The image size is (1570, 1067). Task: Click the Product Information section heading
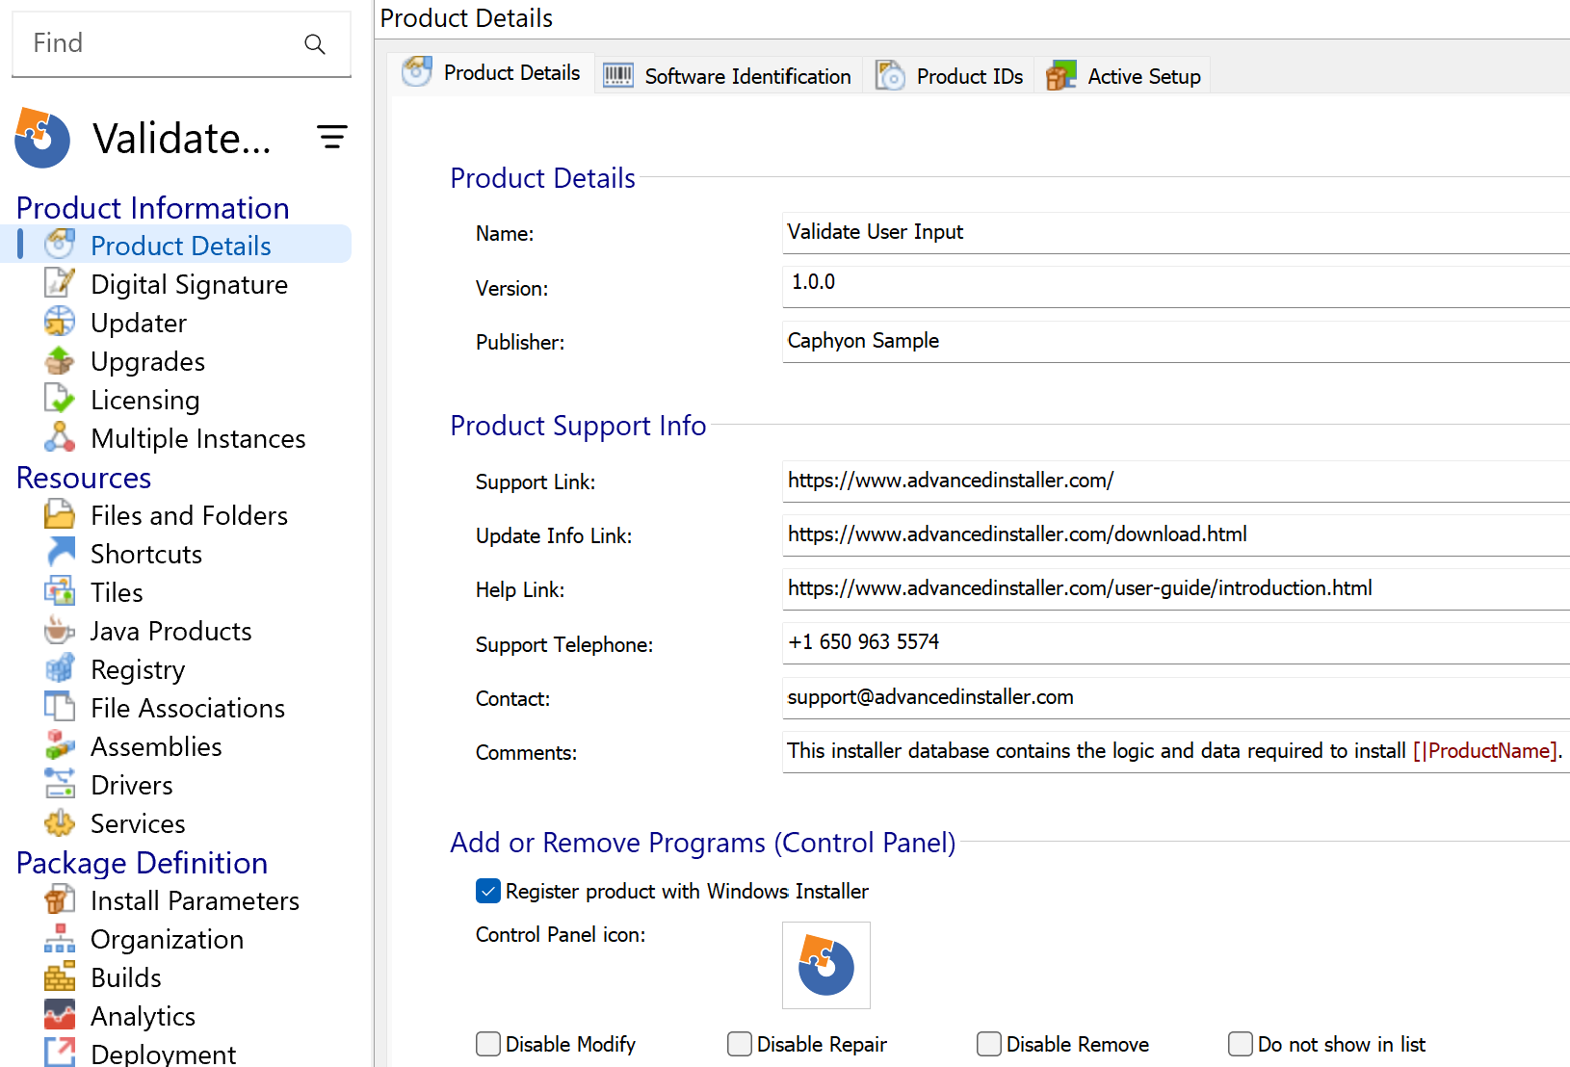pos(153,207)
